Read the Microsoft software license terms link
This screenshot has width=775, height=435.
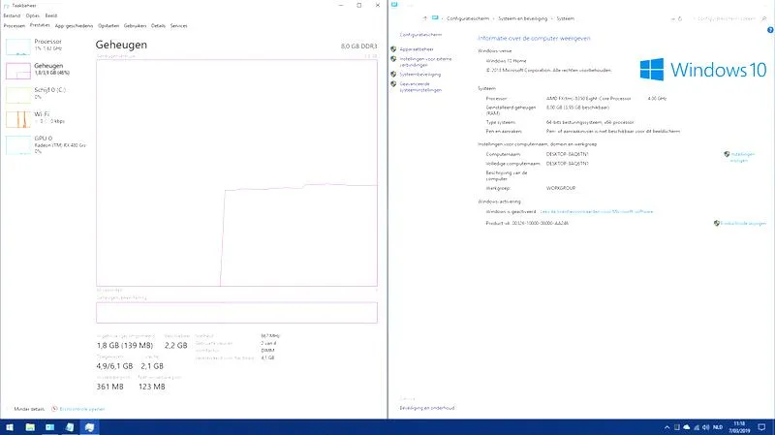pos(597,211)
